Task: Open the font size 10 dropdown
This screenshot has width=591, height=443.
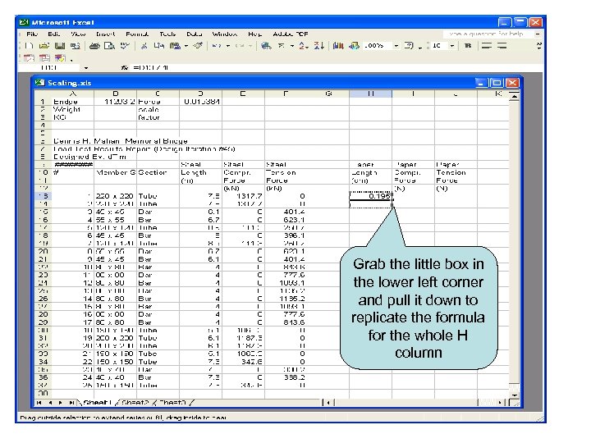Action: click(x=452, y=46)
